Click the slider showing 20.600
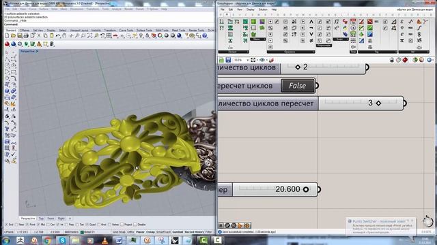 [274, 189]
